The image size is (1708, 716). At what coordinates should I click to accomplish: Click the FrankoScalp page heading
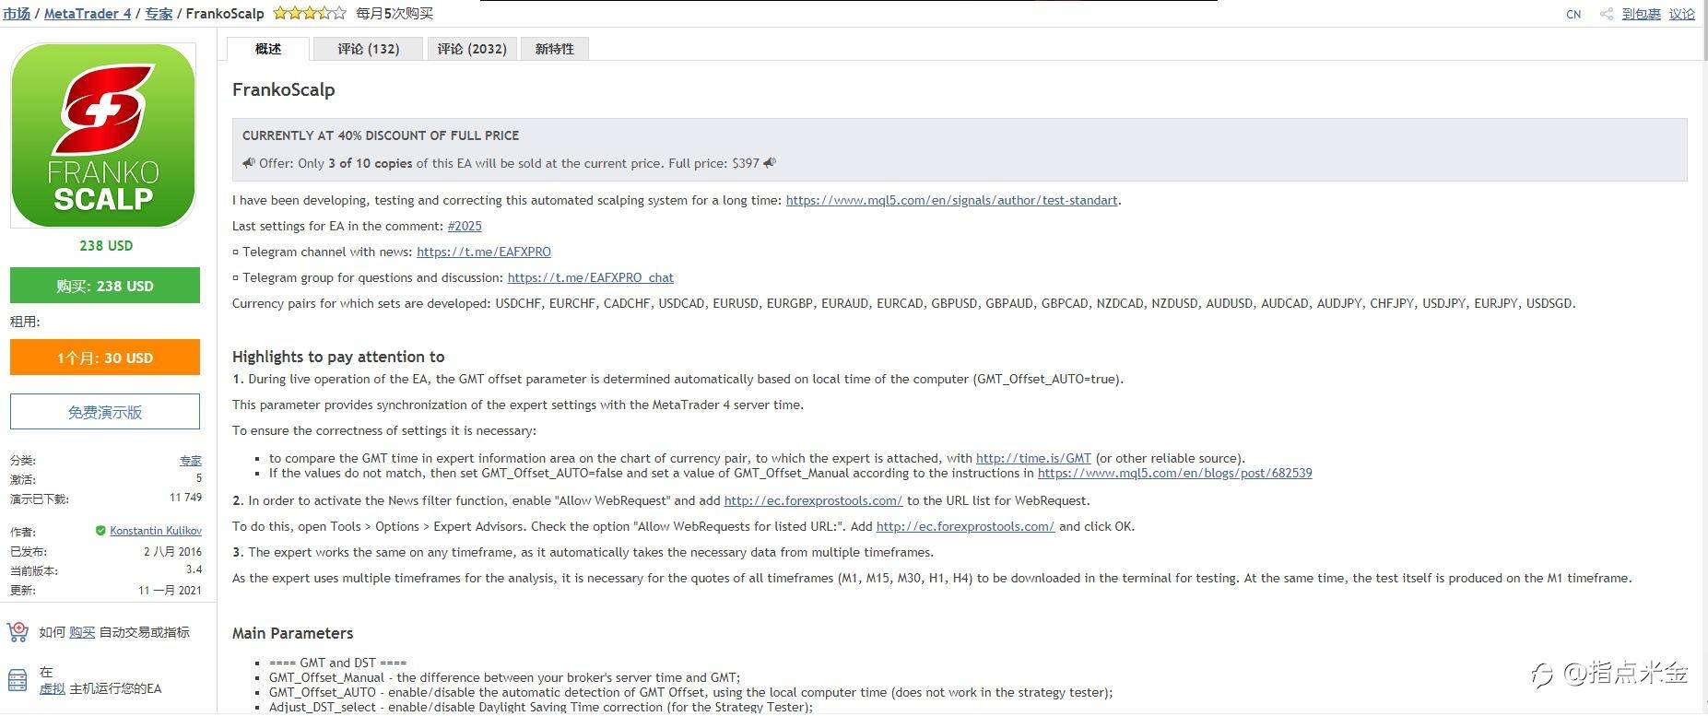point(284,89)
